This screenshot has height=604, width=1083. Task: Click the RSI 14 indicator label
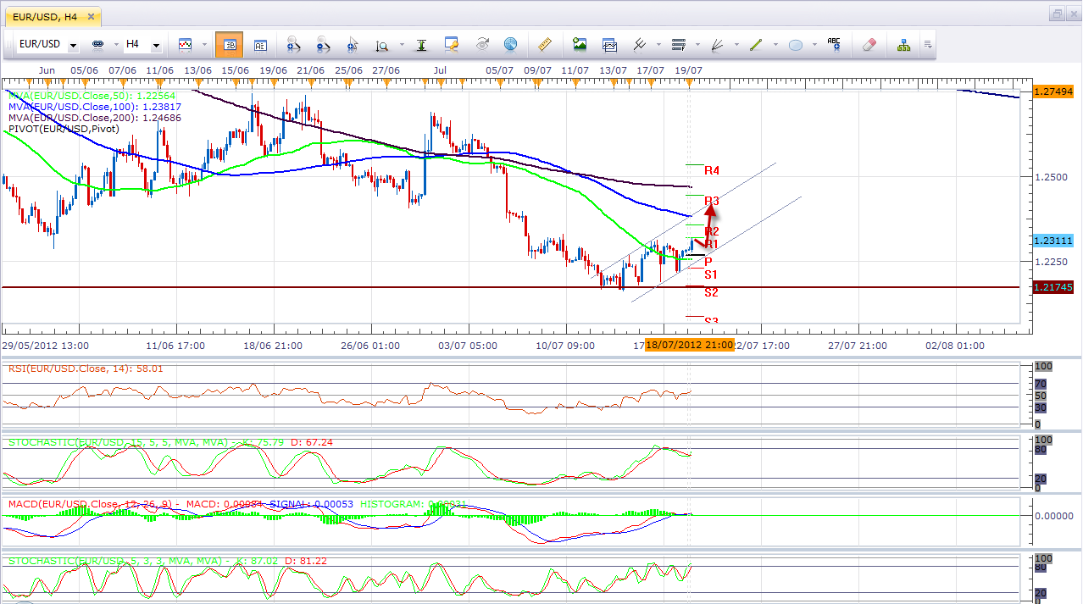pos(86,368)
